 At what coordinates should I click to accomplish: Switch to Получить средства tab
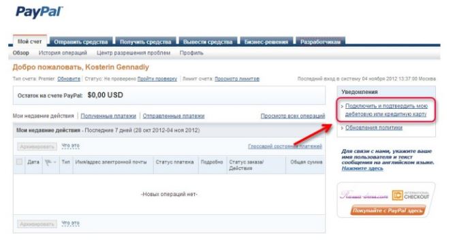pyautogui.click(x=146, y=42)
